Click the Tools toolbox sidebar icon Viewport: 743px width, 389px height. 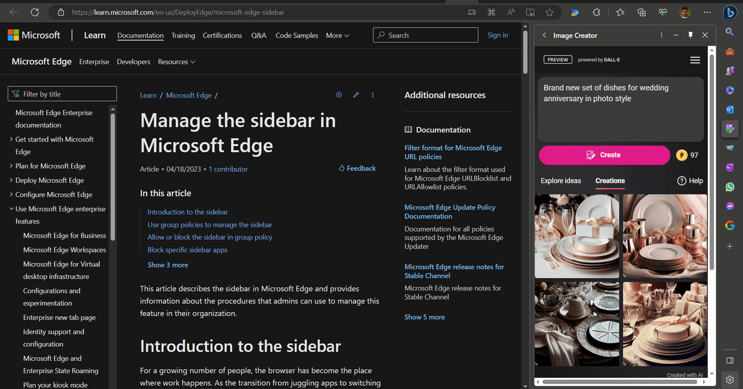click(730, 51)
